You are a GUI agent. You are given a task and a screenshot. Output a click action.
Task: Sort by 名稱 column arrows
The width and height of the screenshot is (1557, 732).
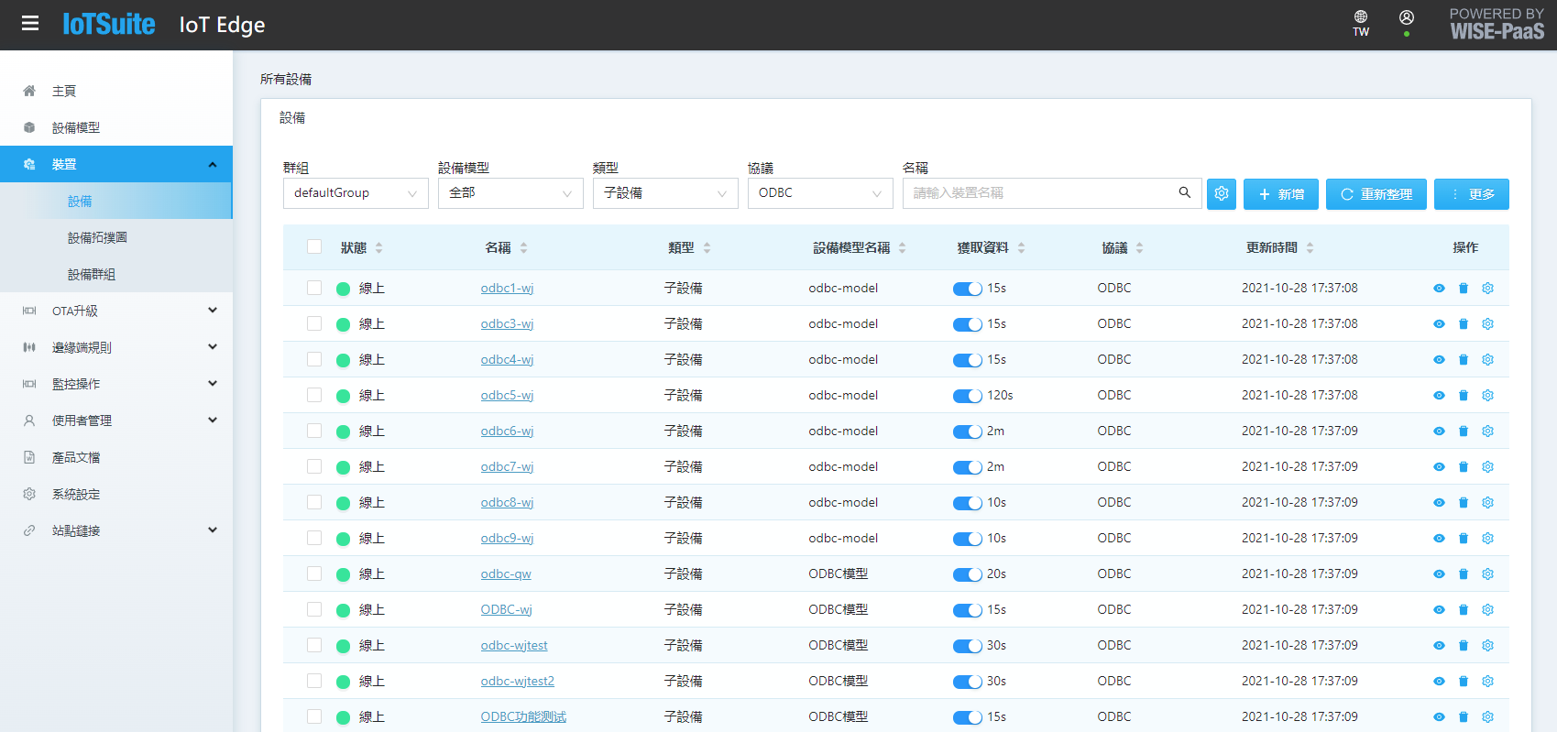point(524,247)
